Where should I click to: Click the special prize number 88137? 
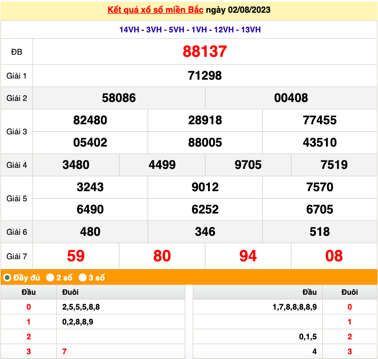[204, 52]
